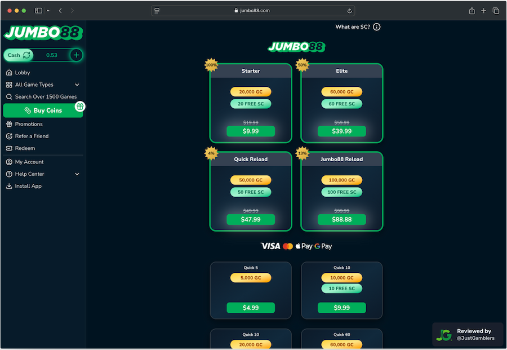Click the 4% bonus badge on Quick Reload
Image resolution: width=507 pixels, height=350 pixels.
pyautogui.click(x=211, y=153)
